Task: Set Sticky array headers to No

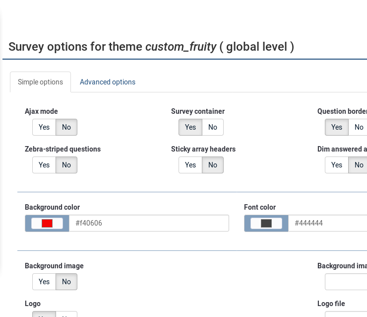Action: click(213, 165)
